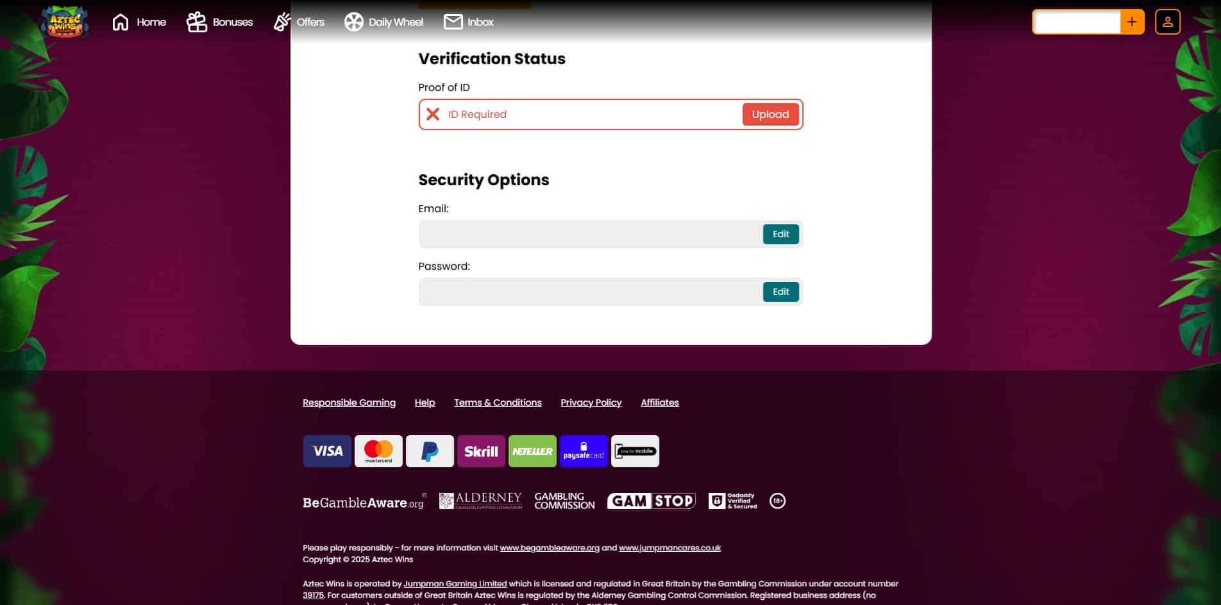Open the GAMSTOP logo

[x=651, y=501]
